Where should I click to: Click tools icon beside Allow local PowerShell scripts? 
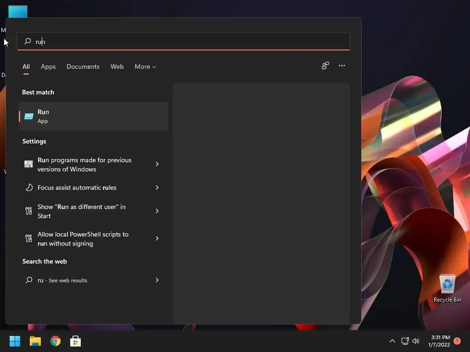[x=28, y=238]
